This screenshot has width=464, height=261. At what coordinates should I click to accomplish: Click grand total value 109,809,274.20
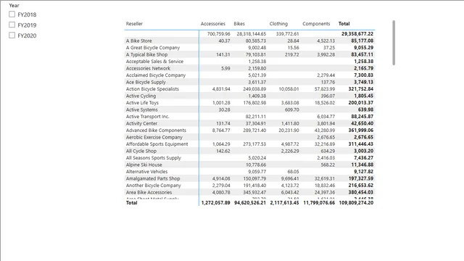[x=356, y=203]
